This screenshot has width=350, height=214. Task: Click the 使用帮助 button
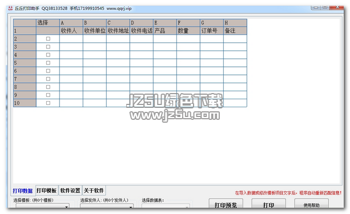coord(311,204)
